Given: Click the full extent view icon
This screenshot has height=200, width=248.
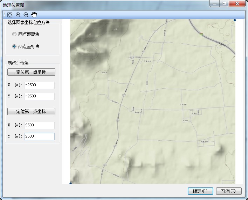Looking at the screenshot, I should tap(10, 15).
